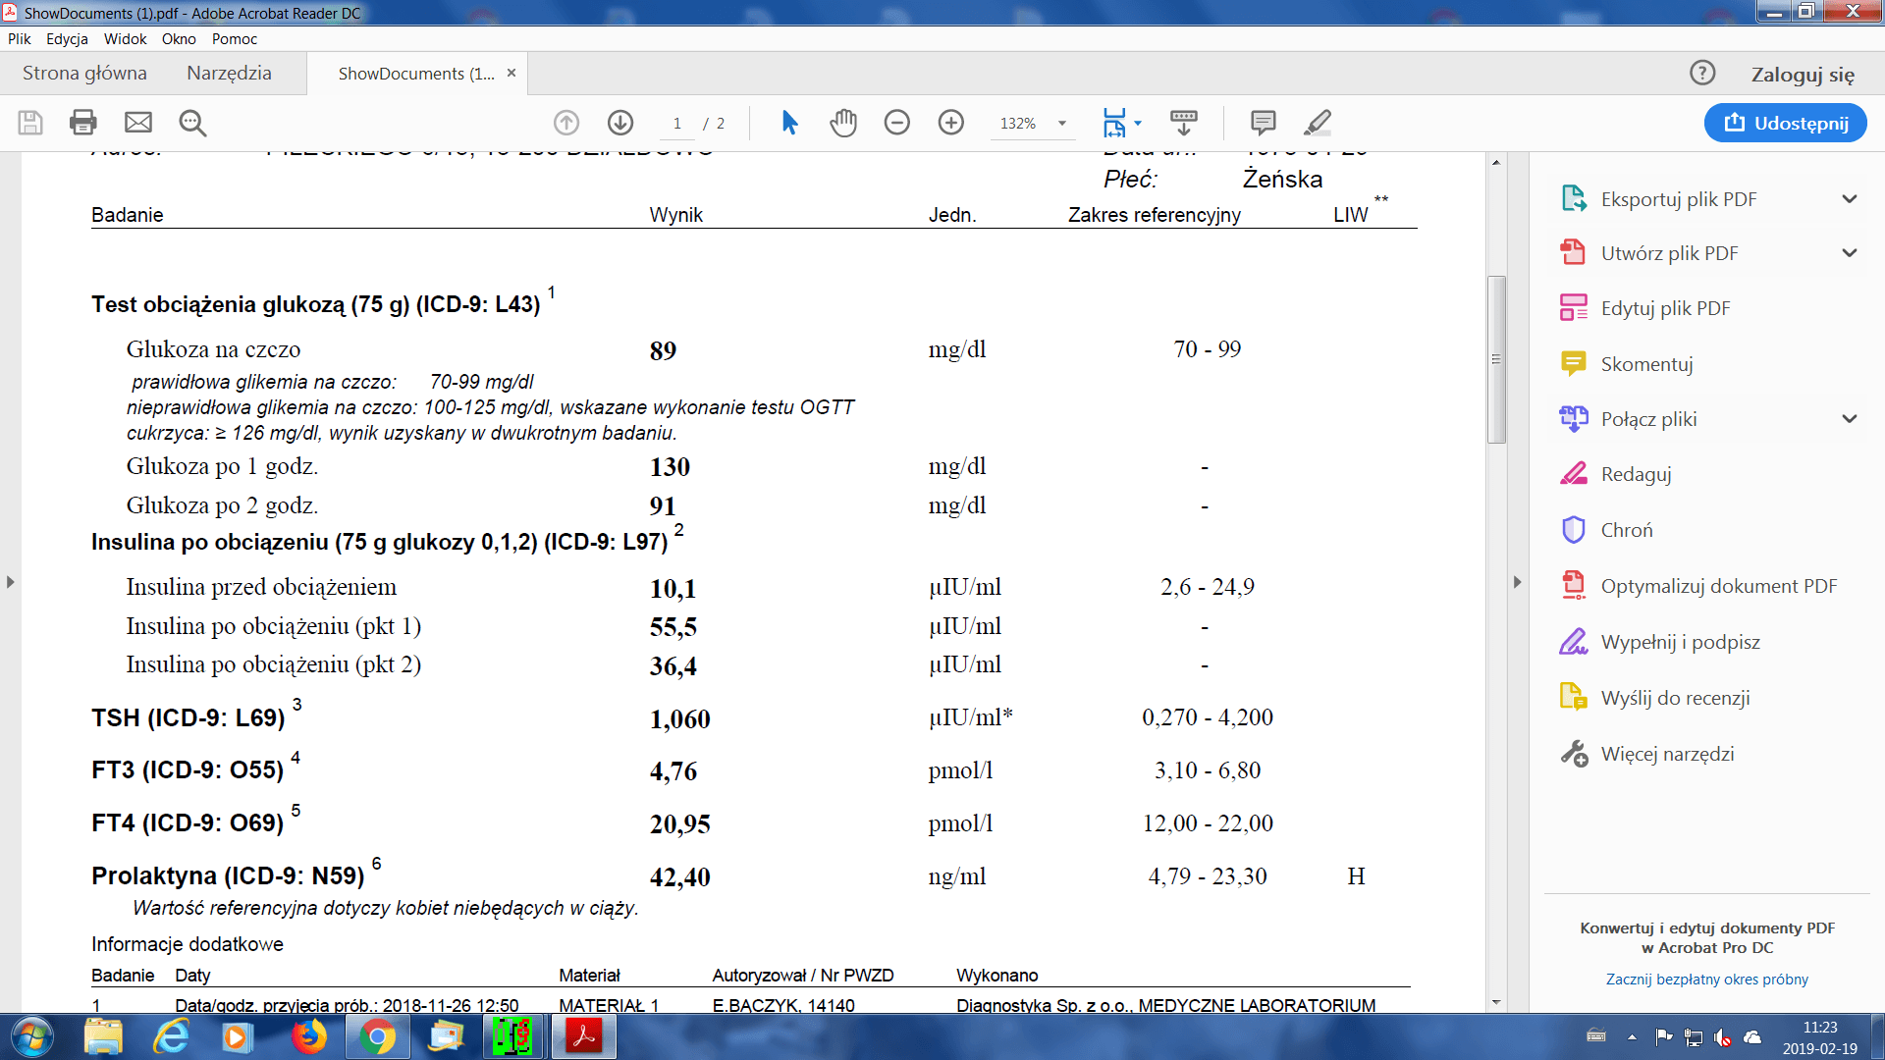Expand the Połącz pliki options
Image resolution: width=1885 pixels, height=1060 pixels.
pyautogui.click(x=1849, y=419)
